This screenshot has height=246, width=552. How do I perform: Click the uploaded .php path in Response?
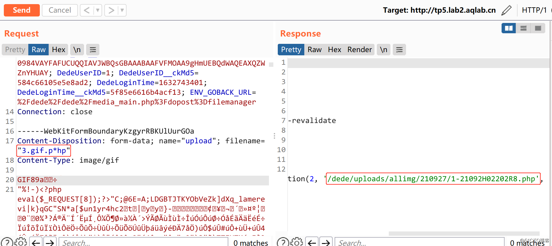[x=433, y=179]
